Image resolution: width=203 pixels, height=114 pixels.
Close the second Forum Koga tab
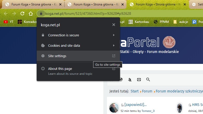tap(123, 4)
